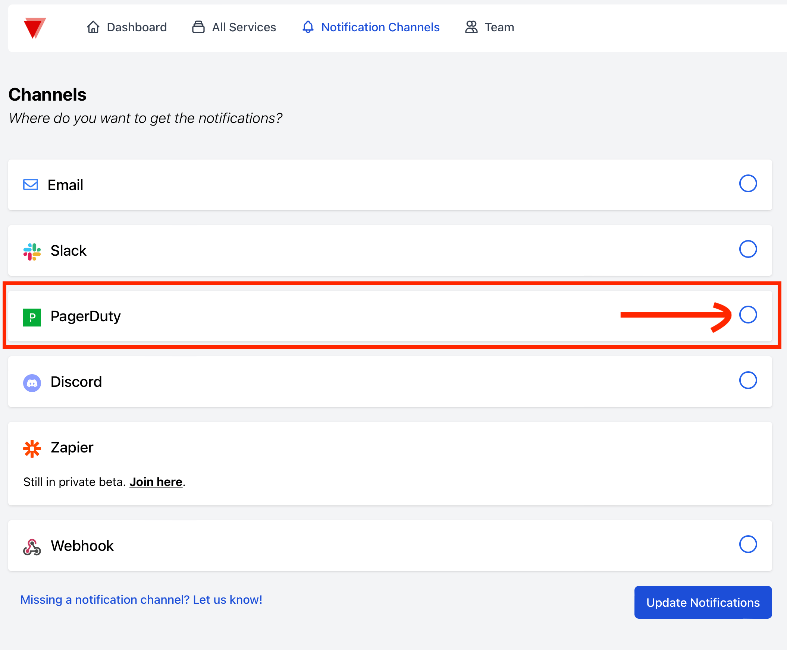Click the Discord logo icon
Viewport: 787px width, 650px height.
tap(32, 383)
